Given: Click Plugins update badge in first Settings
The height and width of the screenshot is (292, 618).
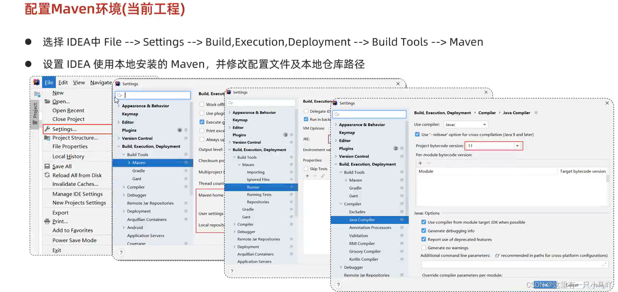Looking at the screenshot, I should click(180, 130).
